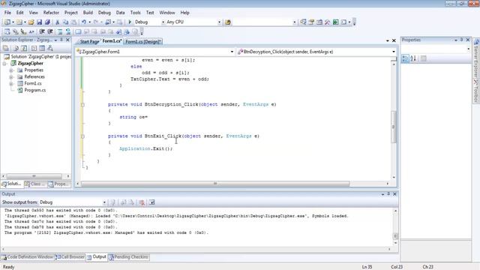This screenshot has width=480, height=270.
Task: Click the Find in Files icon
Action: [x=228, y=22]
